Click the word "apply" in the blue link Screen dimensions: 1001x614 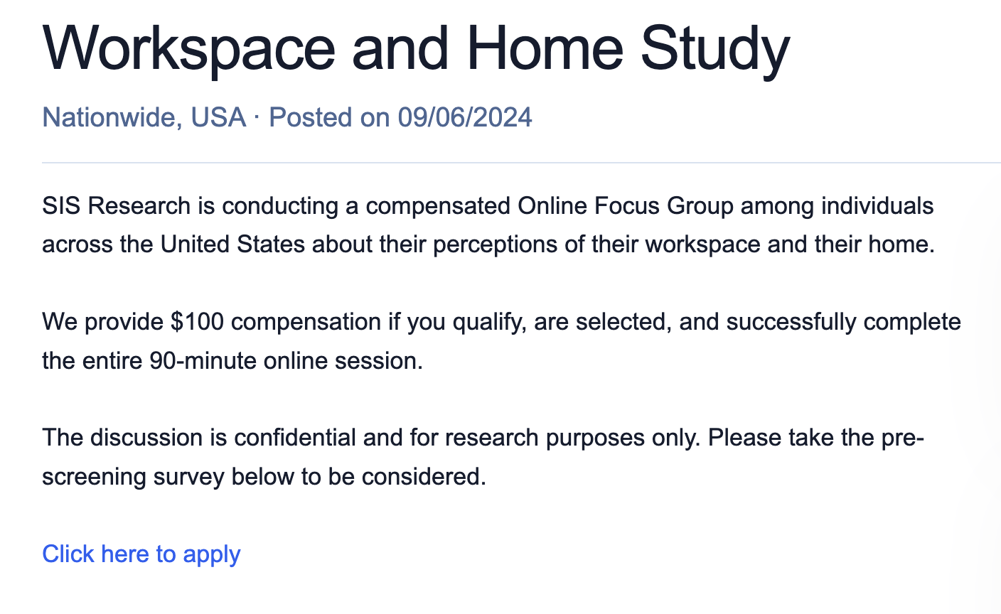212,554
